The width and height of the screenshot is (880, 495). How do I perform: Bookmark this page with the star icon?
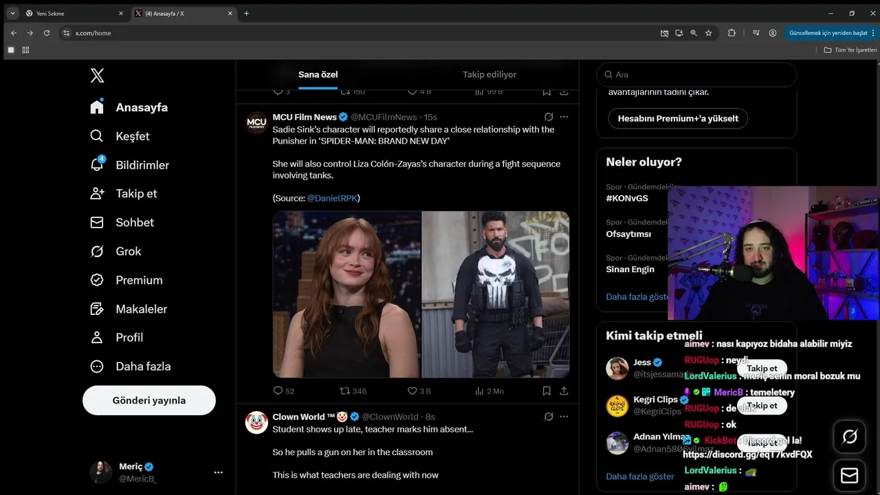coord(709,33)
